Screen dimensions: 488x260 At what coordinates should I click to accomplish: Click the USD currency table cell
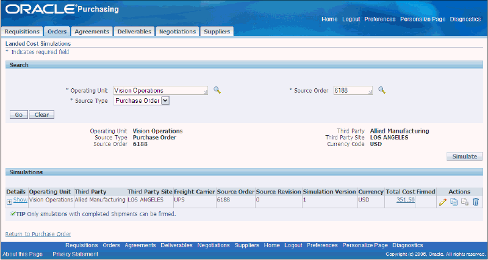click(x=371, y=202)
